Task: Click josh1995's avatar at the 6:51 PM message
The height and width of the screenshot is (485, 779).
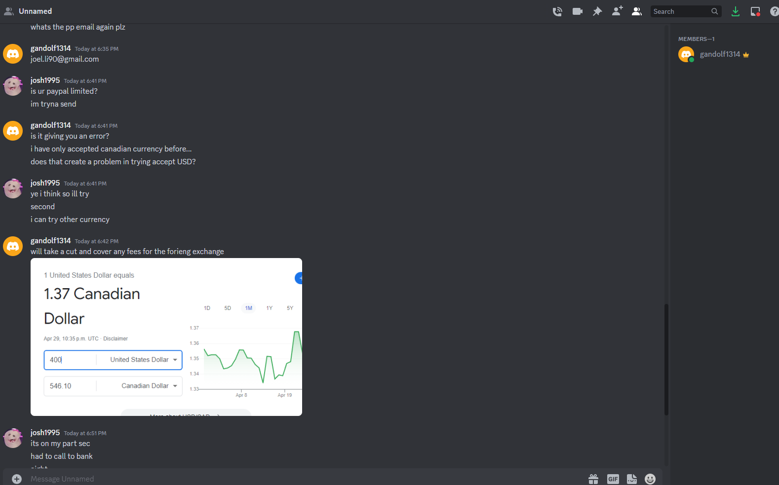Action: coord(13,438)
